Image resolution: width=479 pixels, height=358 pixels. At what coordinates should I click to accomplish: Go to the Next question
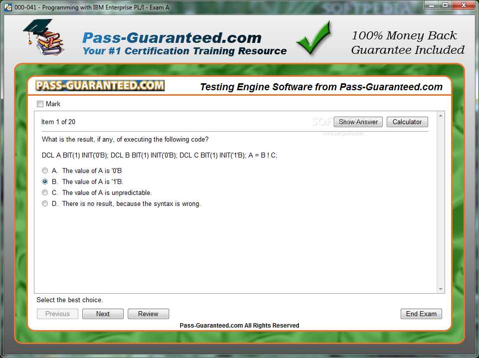103,314
